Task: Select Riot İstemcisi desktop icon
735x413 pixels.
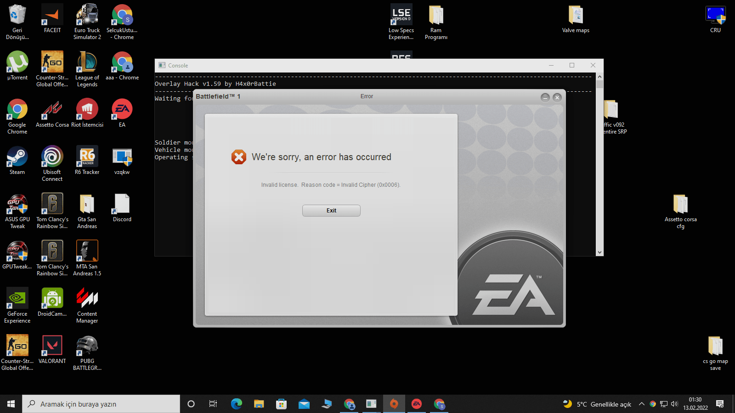Action: pyautogui.click(x=87, y=113)
